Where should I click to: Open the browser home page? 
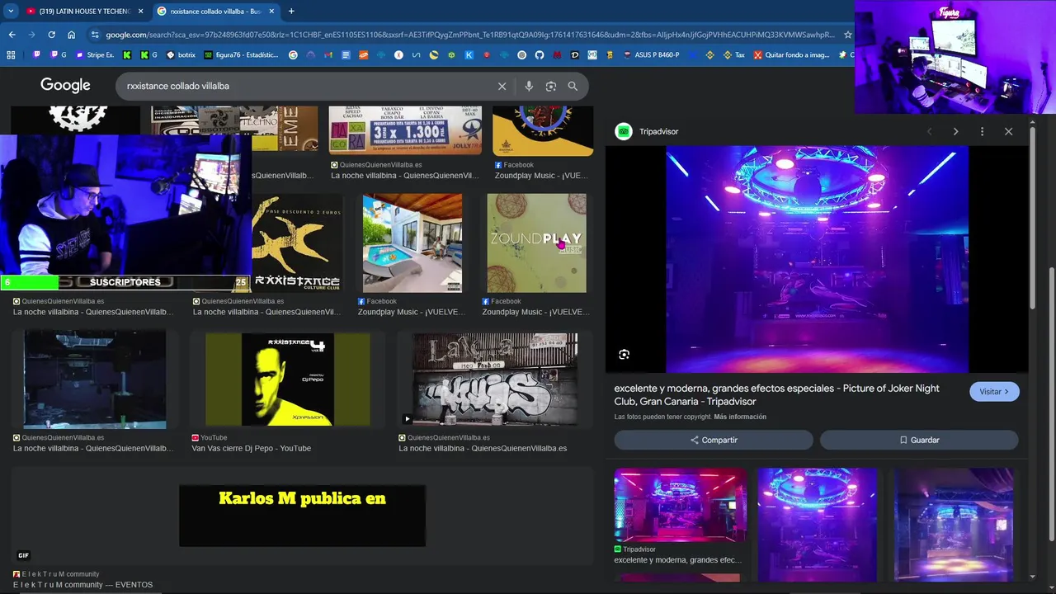click(x=72, y=35)
